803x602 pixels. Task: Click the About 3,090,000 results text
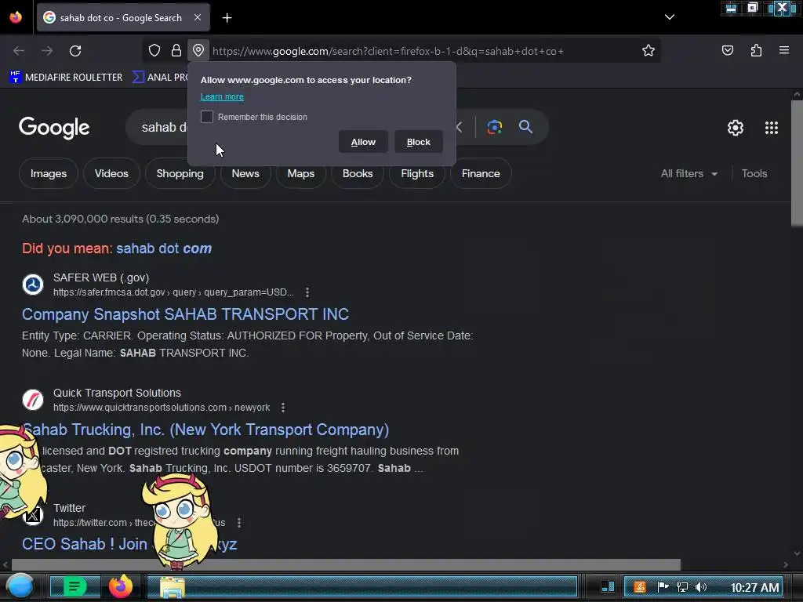pyautogui.click(x=120, y=219)
